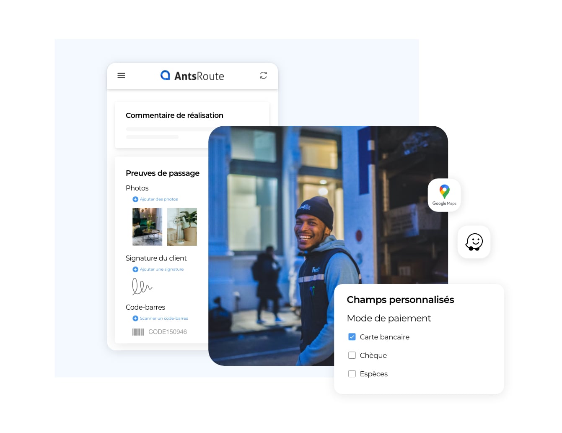562x433 pixels.
Task: Click the Espèces label
Action: 373,374
